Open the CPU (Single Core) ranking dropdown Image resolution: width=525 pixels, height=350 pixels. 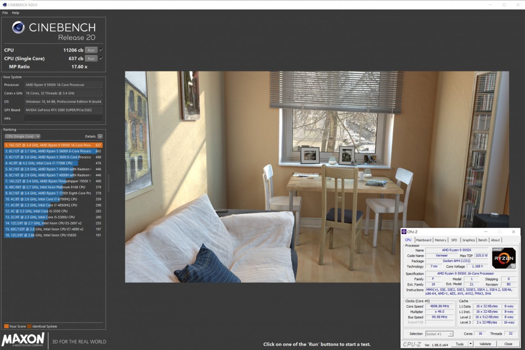click(x=23, y=136)
